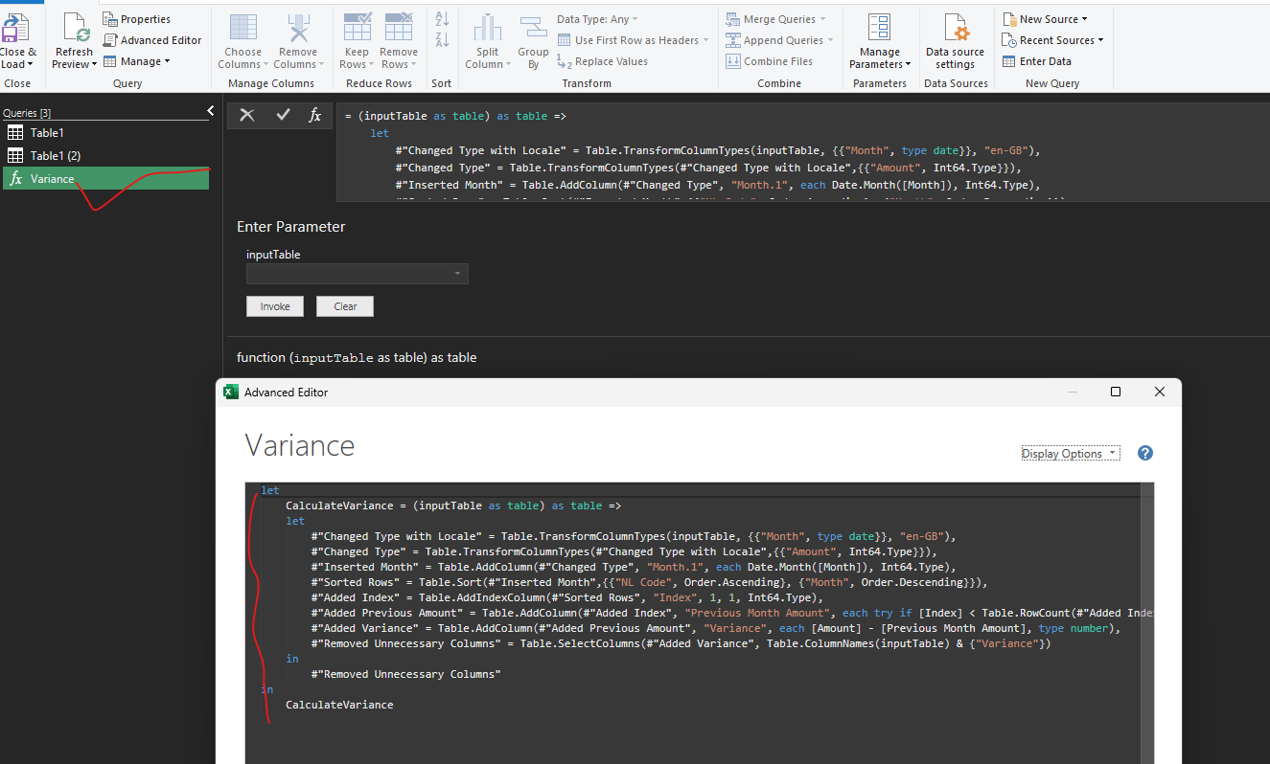Open Advanced Editor from ribbon
Image resolution: width=1270 pixels, height=764 pixels.
click(152, 40)
